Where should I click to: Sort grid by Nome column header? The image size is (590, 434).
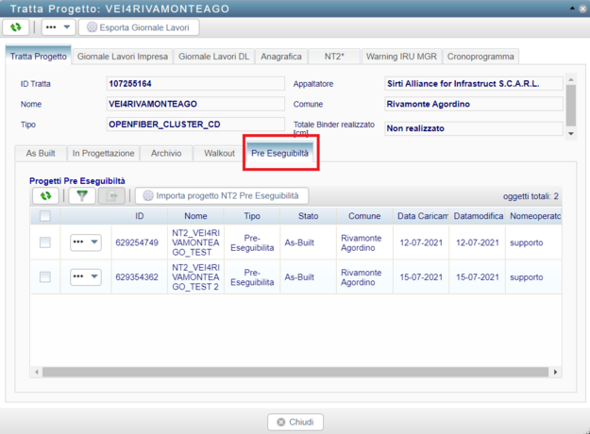[195, 216]
